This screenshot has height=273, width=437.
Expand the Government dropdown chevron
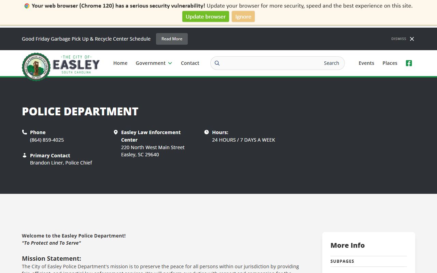coord(170,63)
